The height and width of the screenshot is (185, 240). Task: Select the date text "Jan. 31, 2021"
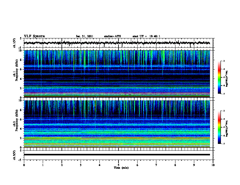click(x=85, y=36)
